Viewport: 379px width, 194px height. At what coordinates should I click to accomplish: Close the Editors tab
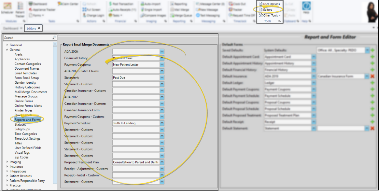pos(39,28)
